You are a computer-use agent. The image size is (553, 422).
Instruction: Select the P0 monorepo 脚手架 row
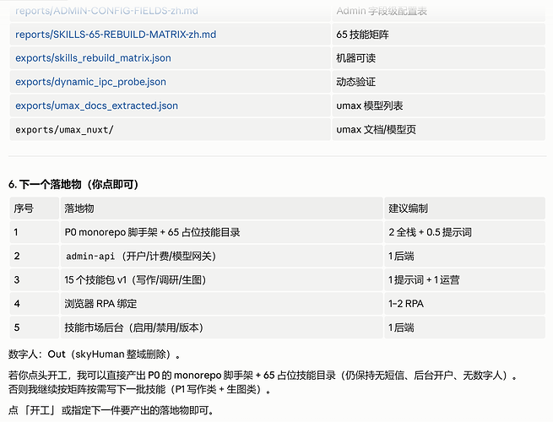(277, 232)
